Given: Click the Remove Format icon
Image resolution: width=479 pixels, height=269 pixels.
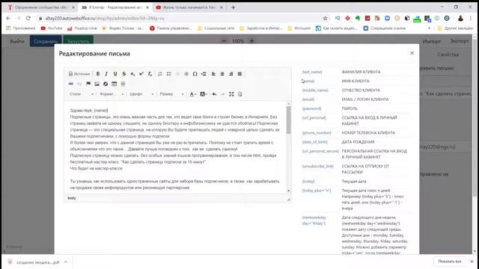Looking at the screenshot, I should click(x=150, y=74).
